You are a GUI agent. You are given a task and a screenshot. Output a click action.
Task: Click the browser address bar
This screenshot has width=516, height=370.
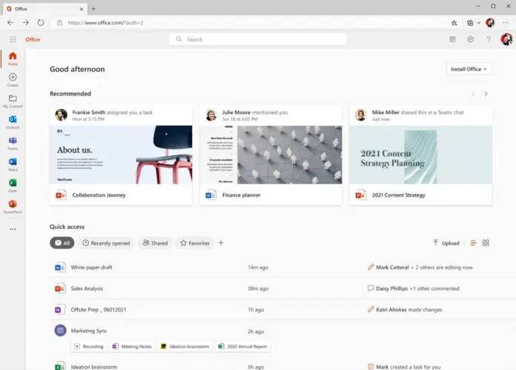point(250,23)
